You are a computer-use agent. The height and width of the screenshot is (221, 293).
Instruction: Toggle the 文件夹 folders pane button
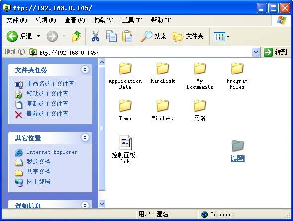188,36
